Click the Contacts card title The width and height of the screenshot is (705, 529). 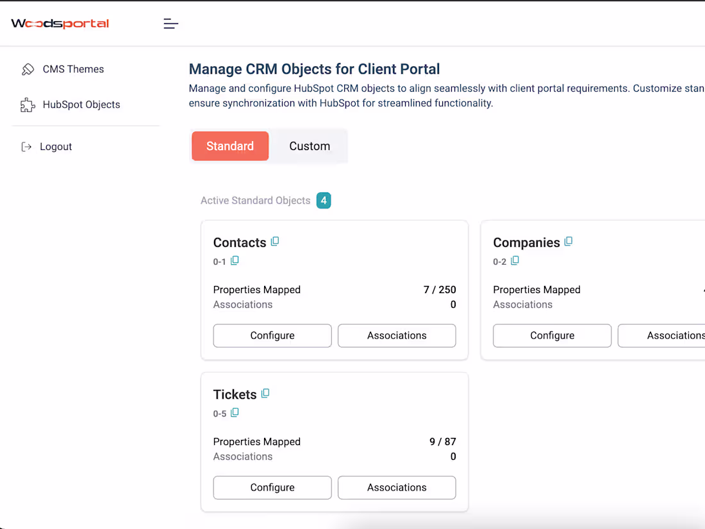[x=240, y=242]
